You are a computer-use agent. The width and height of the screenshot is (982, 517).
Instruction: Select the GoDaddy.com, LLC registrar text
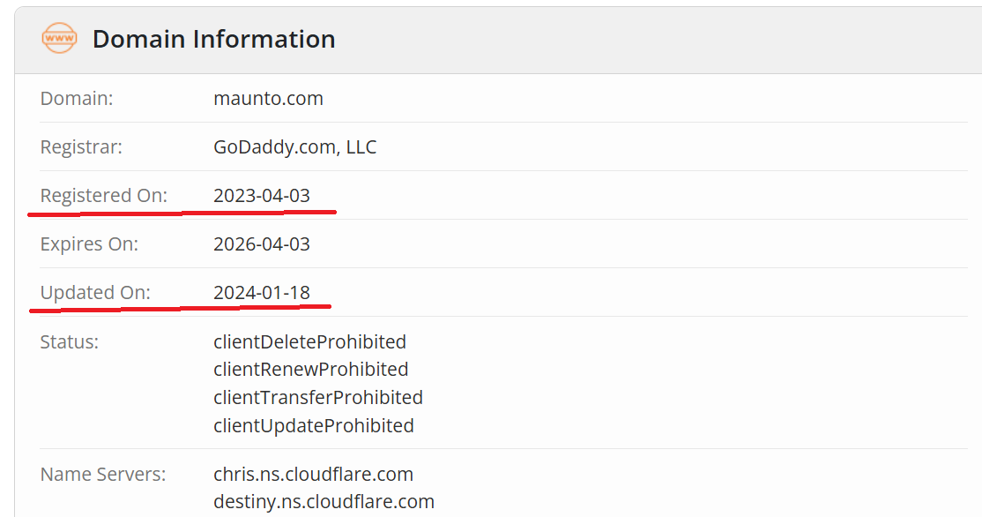pyautogui.click(x=294, y=147)
